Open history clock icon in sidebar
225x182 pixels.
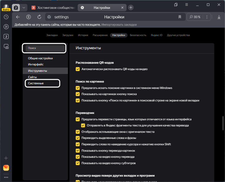point(6,17)
